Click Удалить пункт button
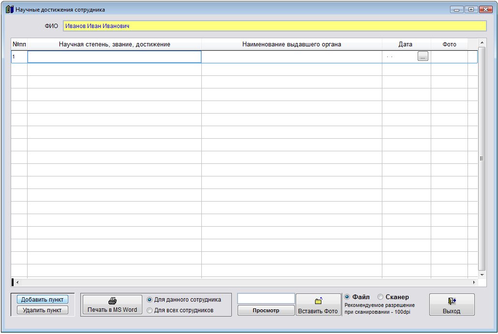This screenshot has height=334, width=498. point(42,310)
